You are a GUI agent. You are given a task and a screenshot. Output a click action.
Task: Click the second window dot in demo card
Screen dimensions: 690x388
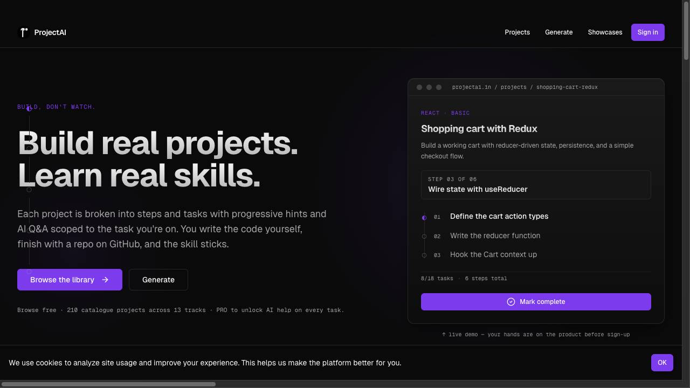429,87
